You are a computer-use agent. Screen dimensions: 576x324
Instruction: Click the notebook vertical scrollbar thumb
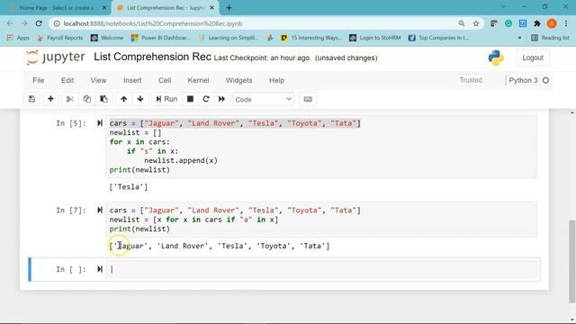tap(572, 261)
